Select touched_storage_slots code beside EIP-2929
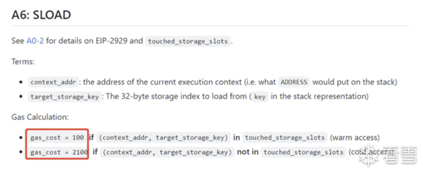Image resolution: width=423 pixels, height=173 pixels. [x=188, y=41]
